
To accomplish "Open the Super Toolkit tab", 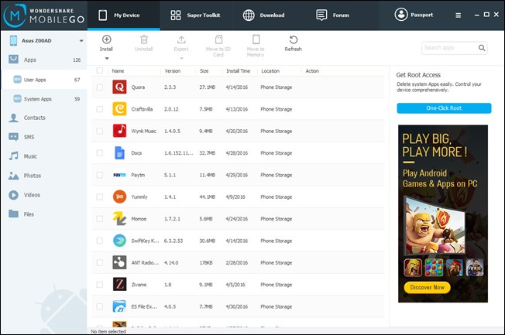I will click(x=195, y=15).
